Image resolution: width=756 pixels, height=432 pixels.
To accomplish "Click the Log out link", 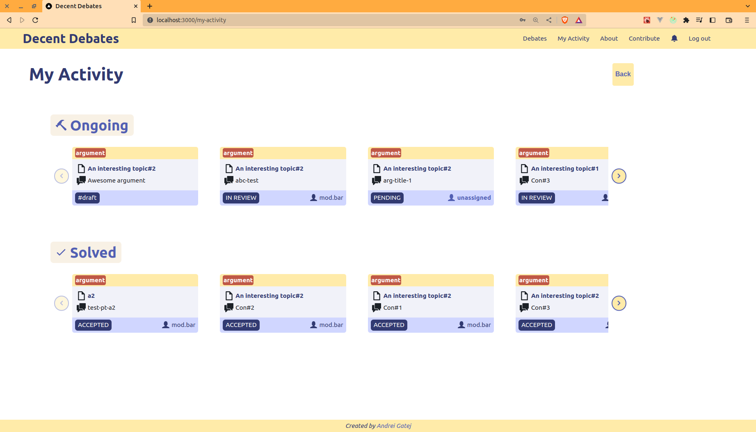I will click(699, 39).
